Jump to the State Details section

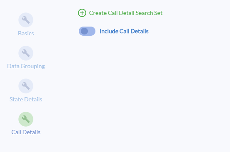point(26,90)
